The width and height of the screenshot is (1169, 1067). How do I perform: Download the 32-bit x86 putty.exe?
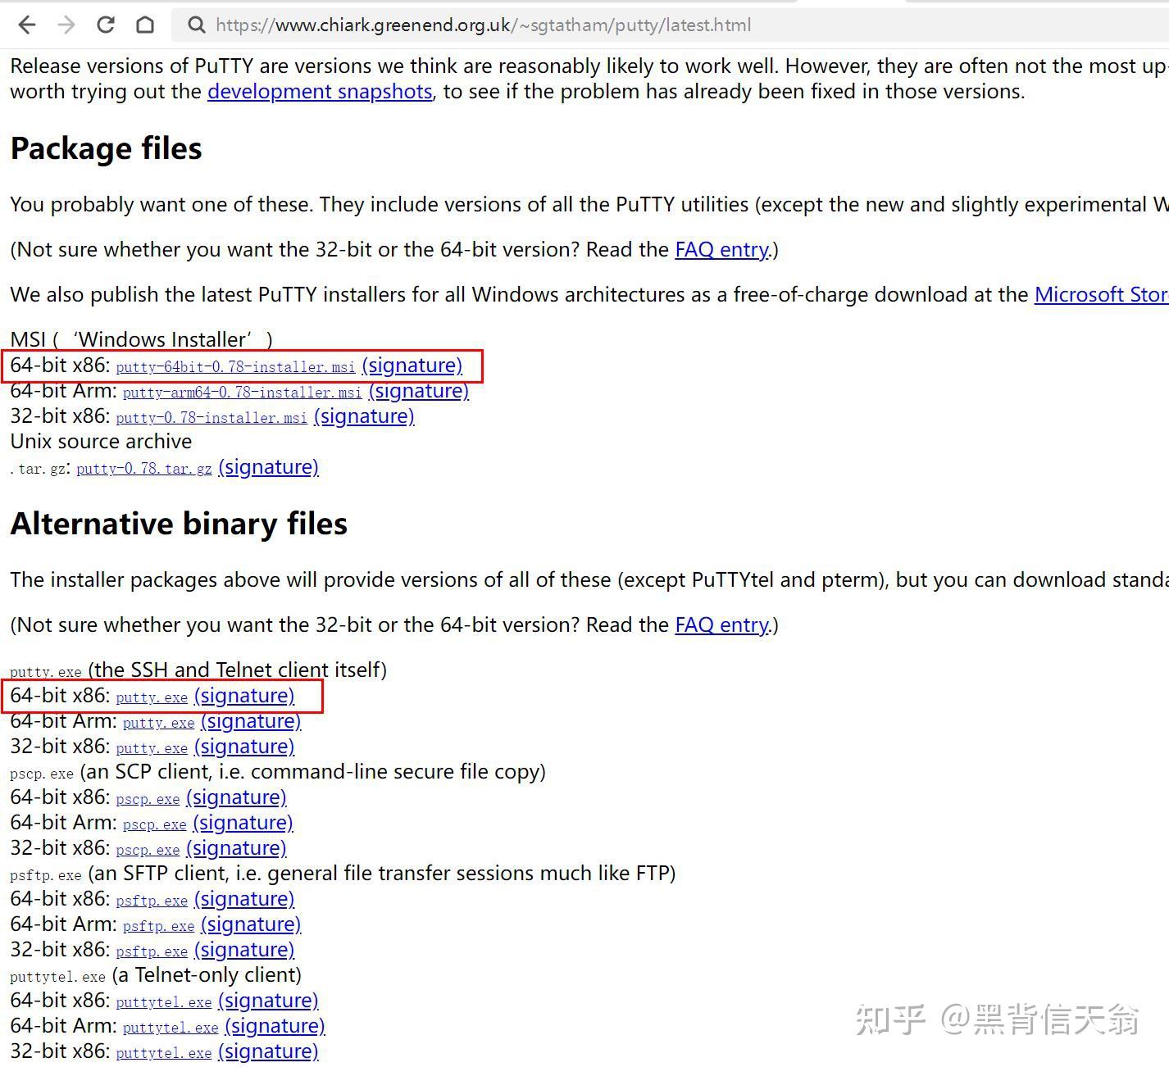click(x=152, y=748)
